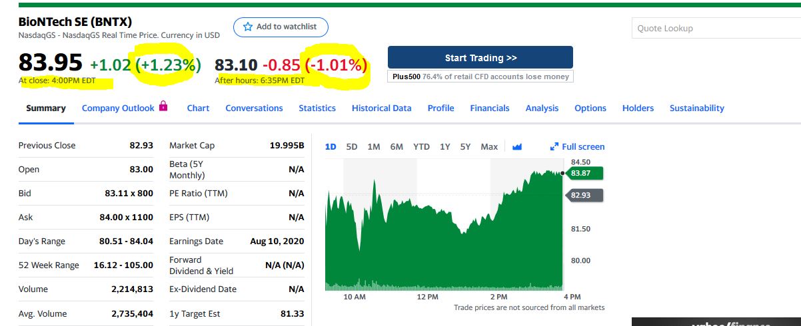The image size is (801, 326).
Task: Click the star icon beside Add to watchlist
Action: (x=248, y=27)
